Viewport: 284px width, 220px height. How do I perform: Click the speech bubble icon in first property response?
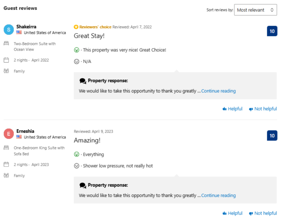pyautogui.click(x=83, y=81)
